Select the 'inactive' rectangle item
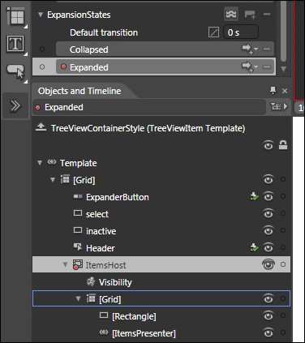 (101, 231)
